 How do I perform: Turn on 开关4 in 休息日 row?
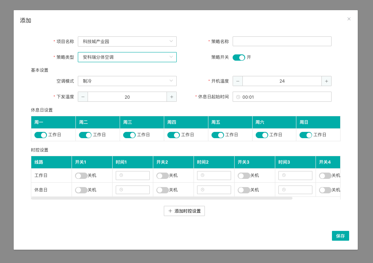[x=325, y=190]
